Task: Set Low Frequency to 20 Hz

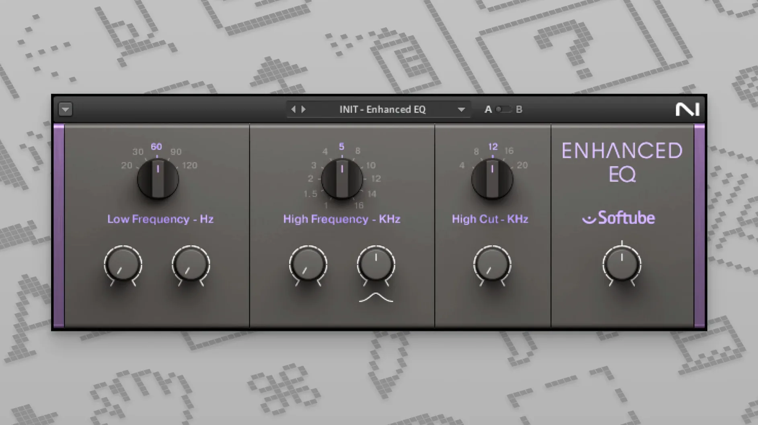Action: 127,166
